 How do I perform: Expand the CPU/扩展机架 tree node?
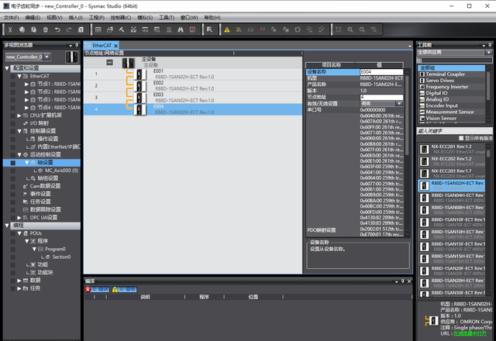[19, 115]
